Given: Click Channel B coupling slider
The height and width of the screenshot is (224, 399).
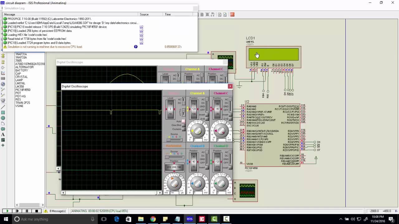Looking at the screenshot, I should tap(207, 157).
